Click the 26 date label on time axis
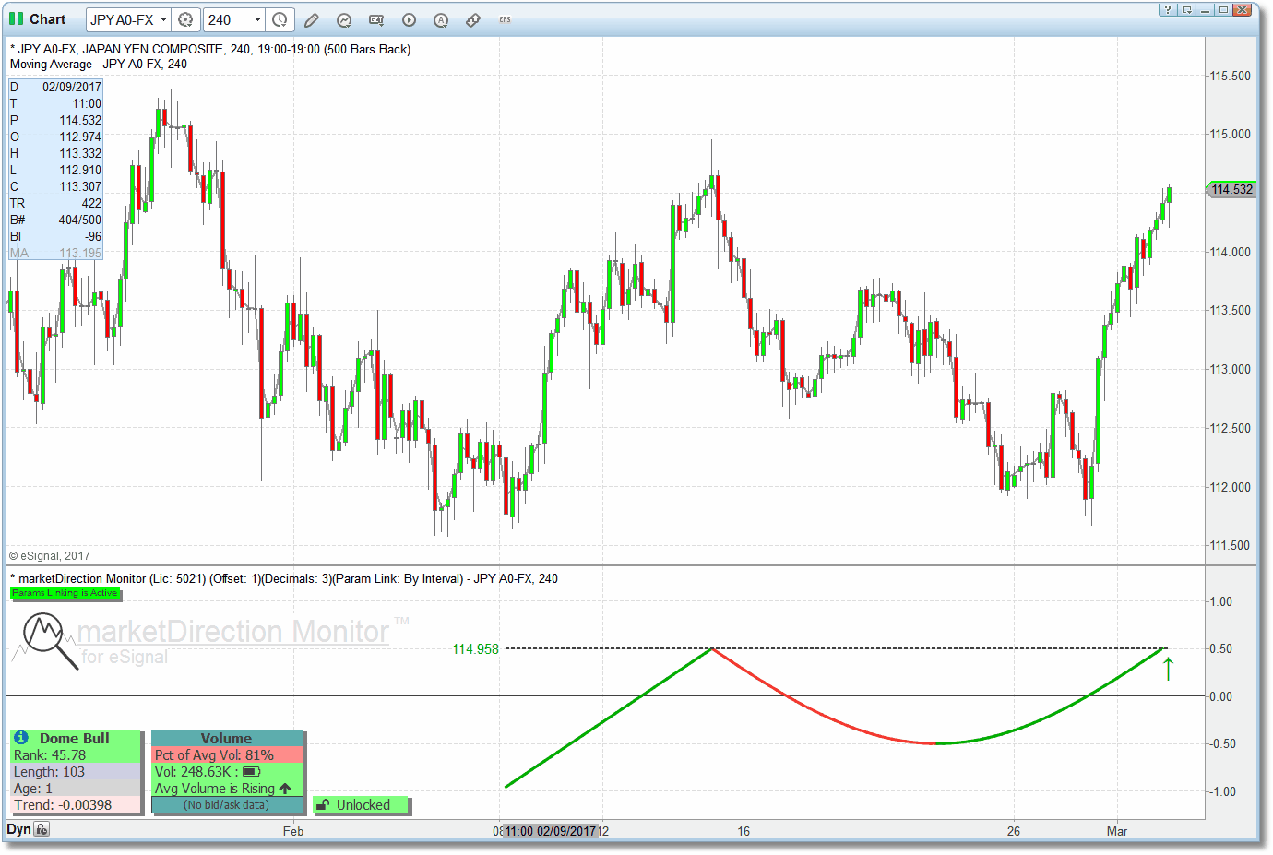This screenshot has height=855, width=1273. tap(1014, 831)
